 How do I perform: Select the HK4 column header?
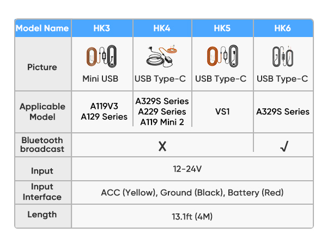162,28
